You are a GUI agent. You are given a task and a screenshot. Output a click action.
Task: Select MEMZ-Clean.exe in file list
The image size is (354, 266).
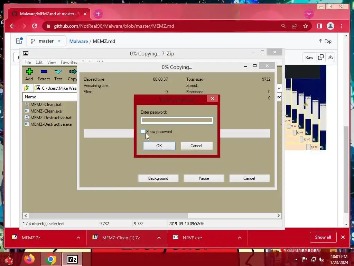46,111
